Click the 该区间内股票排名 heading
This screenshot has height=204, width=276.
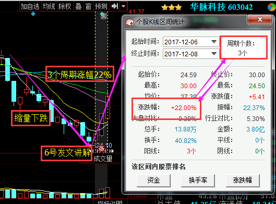pyautogui.click(x=159, y=166)
